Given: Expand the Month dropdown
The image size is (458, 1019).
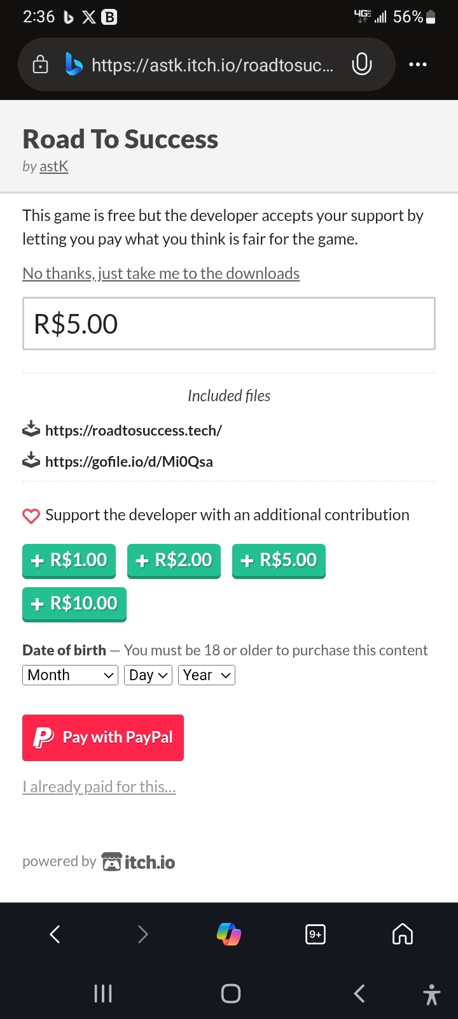Looking at the screenshot, I should pos(70,675).
